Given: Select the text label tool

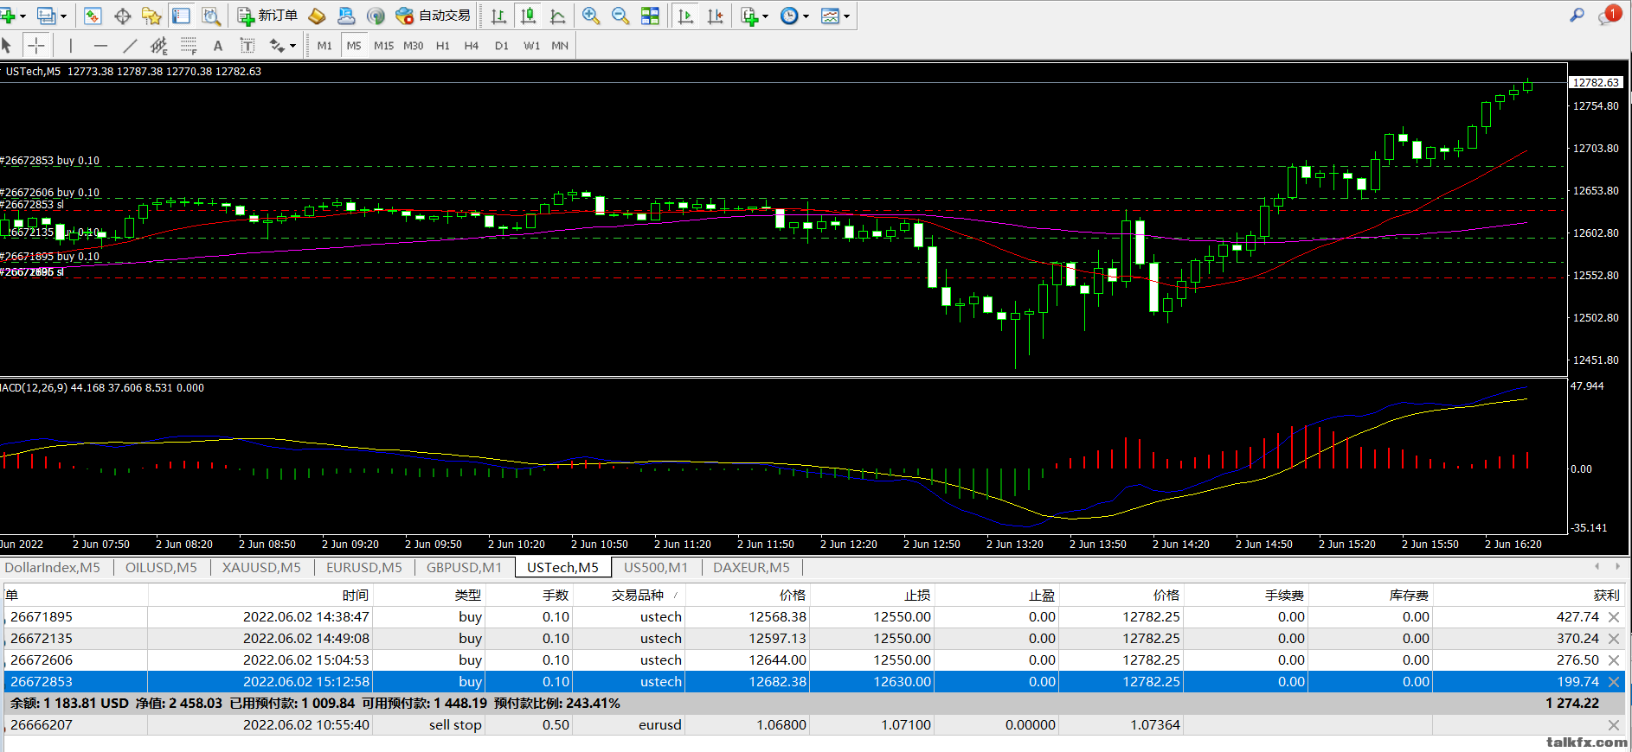Looking at the screenshot, I should point(247,45).
